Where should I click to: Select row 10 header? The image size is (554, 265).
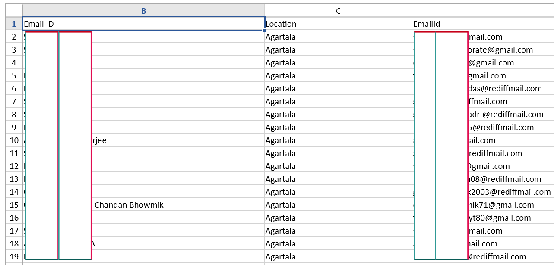[x=14, y=140]
